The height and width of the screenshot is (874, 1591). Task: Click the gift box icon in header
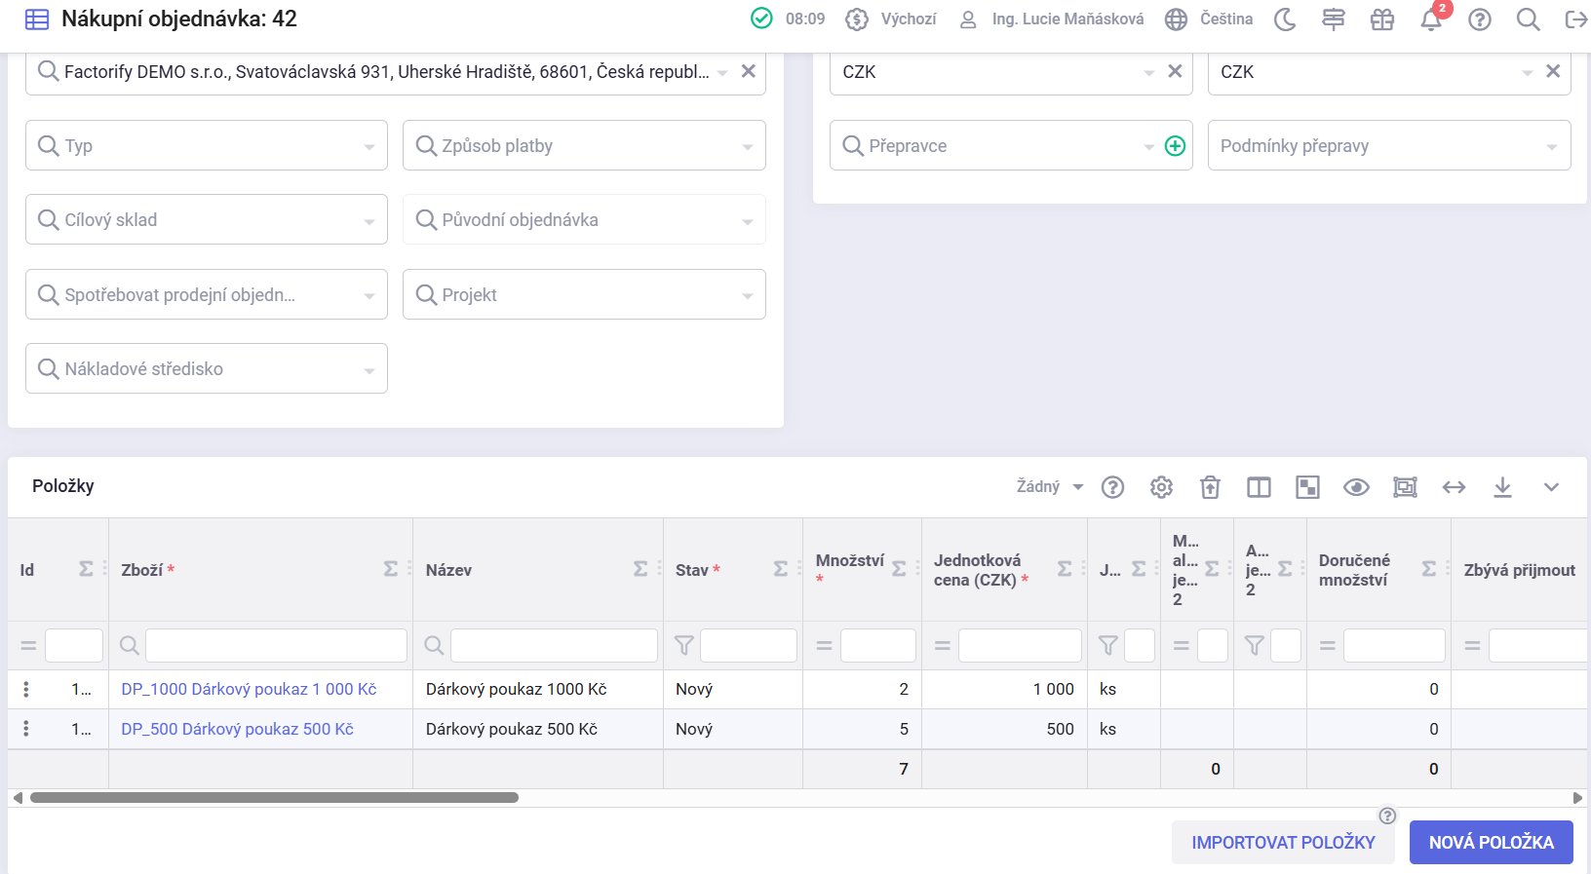pyautogui.click(x=1382, y=19)
